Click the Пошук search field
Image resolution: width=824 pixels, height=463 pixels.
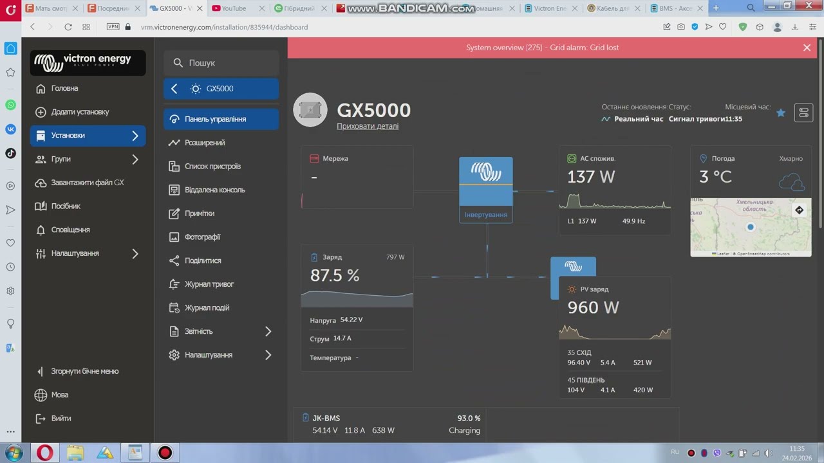(x=221, y=63)
